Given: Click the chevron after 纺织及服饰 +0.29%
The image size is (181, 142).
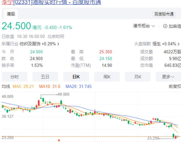Looking at the screenshot, I should [58, 44].
